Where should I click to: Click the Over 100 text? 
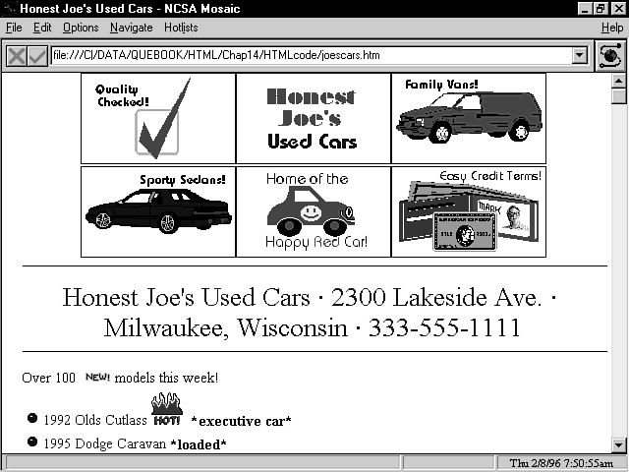(48, 378)
